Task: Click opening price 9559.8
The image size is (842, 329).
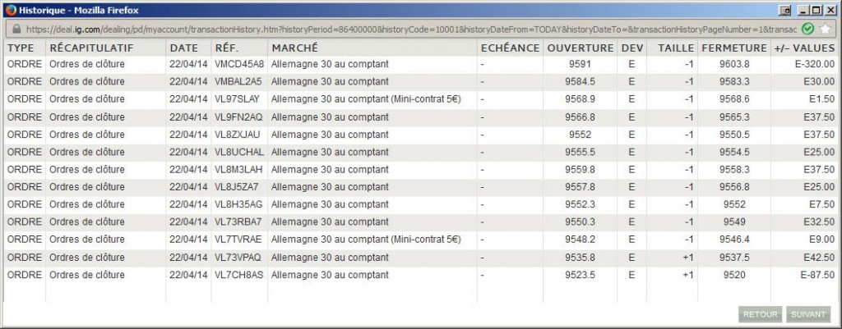Action: [x=580, y=169]
